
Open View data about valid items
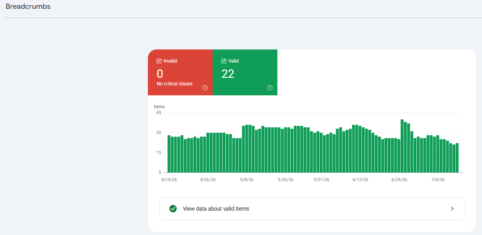tap(312, 209)
